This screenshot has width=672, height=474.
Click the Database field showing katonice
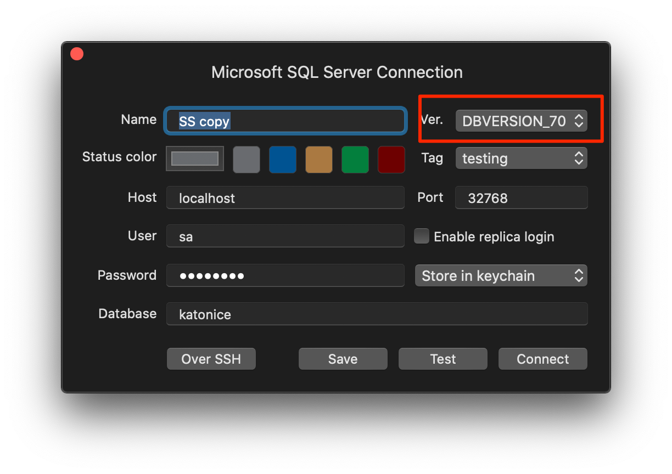click(377, 314)
